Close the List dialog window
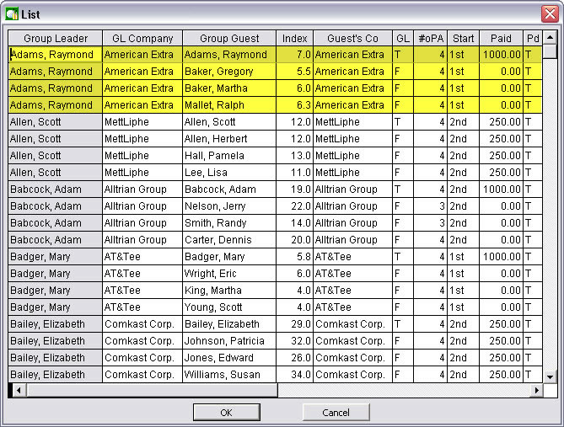564x427 pixels. coord(550,14)
